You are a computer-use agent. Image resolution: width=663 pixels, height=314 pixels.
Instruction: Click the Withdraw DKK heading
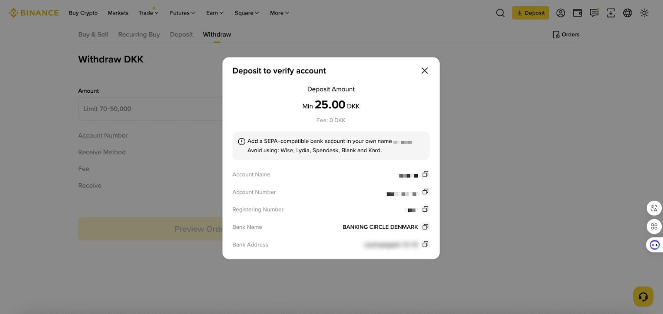(x=111, y=59)
